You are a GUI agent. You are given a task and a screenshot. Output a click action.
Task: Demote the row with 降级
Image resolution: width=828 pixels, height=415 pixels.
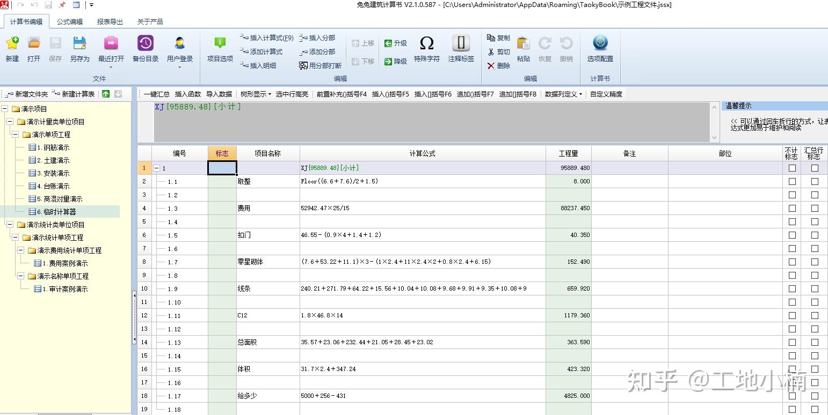click(x=396, y=62)
